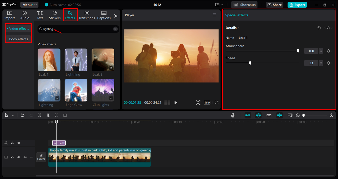338x179 pixels.
Task: Toggle preview axis
Action: (x=279, y=115)
